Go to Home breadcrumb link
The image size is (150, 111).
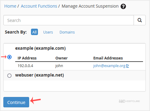10,6
